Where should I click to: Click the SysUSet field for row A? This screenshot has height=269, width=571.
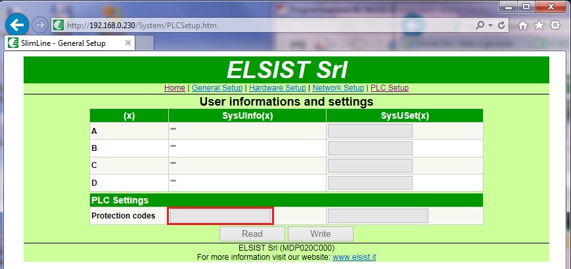(370, 131)
